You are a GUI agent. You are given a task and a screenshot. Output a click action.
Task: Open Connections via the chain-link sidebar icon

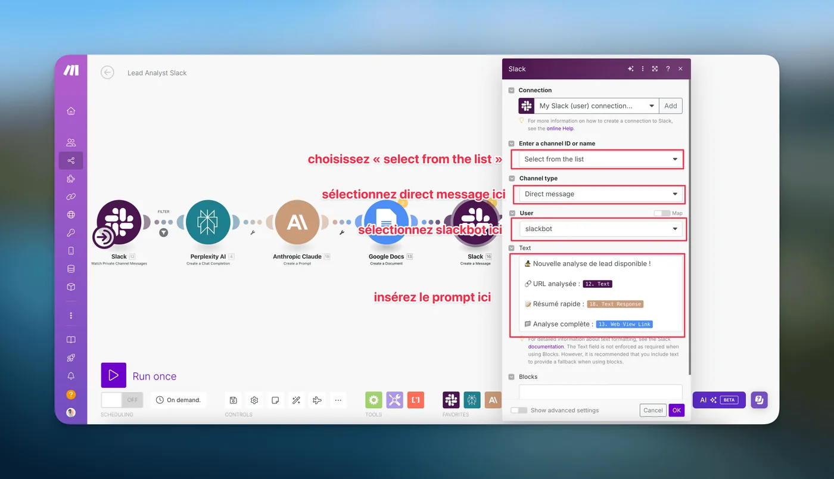click(x=71, y=197)
